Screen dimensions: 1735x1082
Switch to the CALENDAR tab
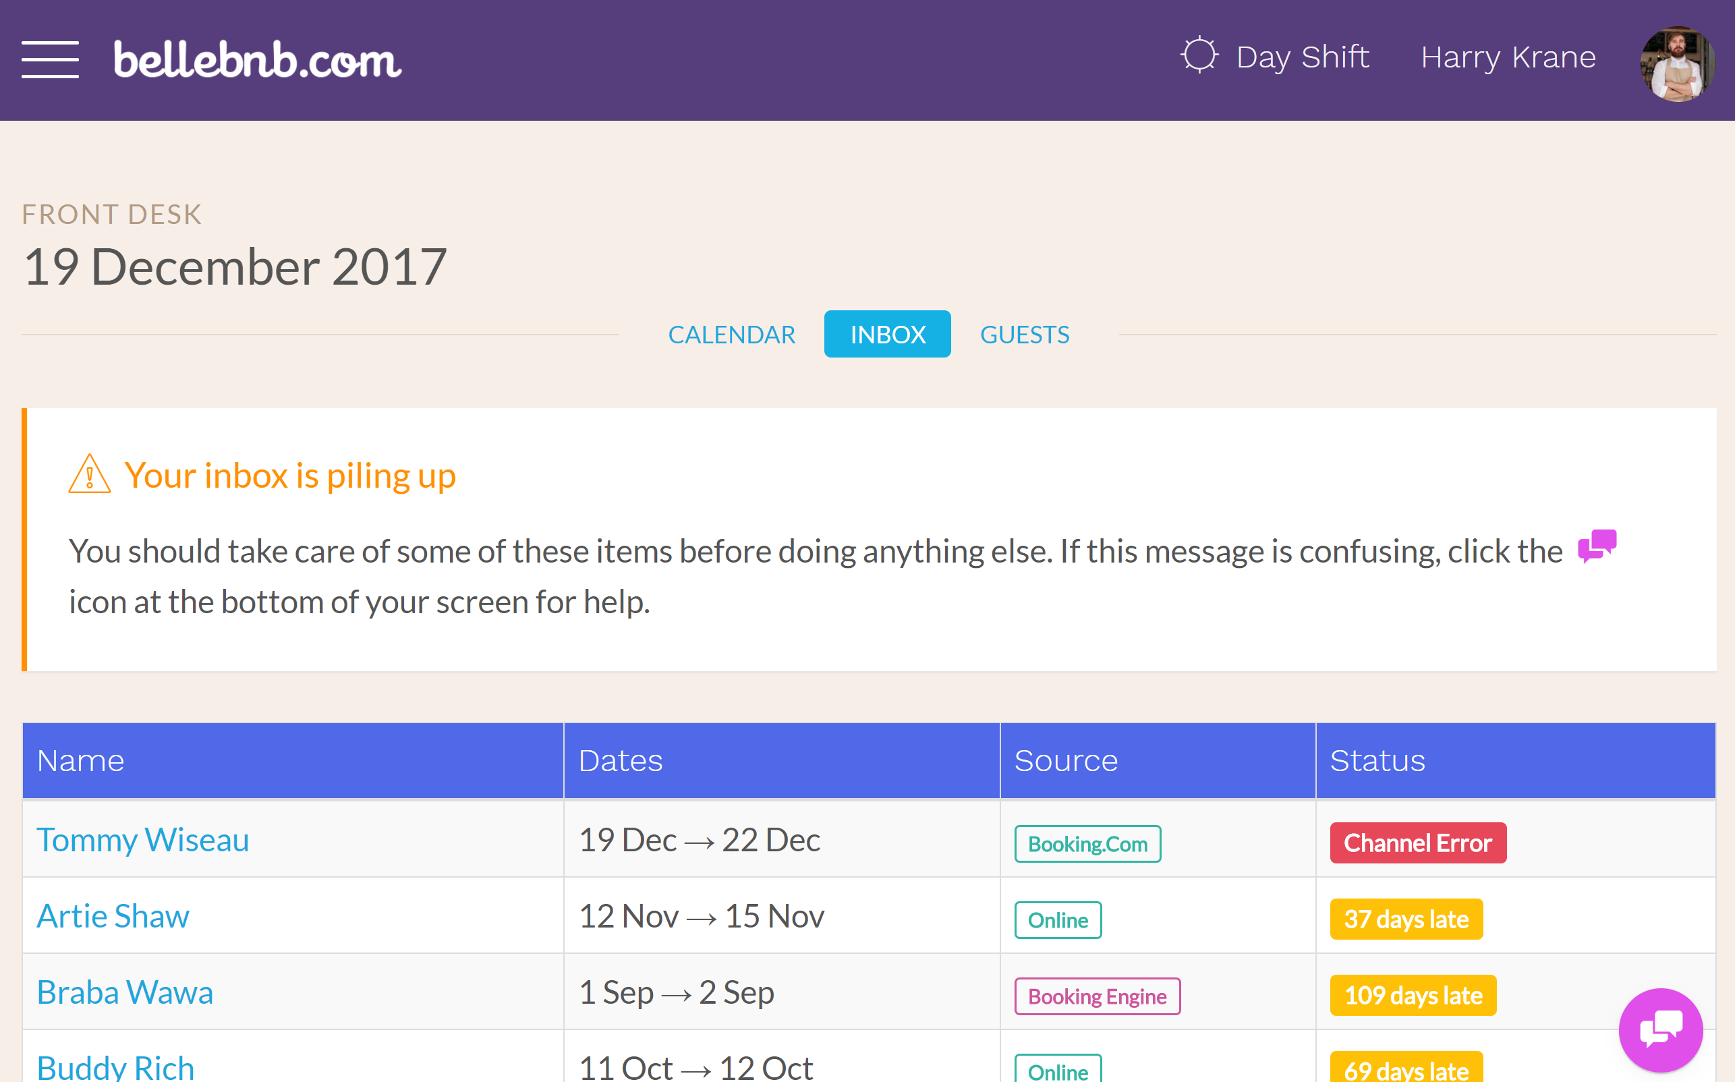(x=731, y=333)
